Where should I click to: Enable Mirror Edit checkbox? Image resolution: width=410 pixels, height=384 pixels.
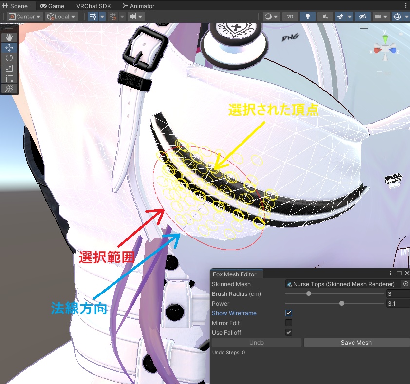[289, 323]
